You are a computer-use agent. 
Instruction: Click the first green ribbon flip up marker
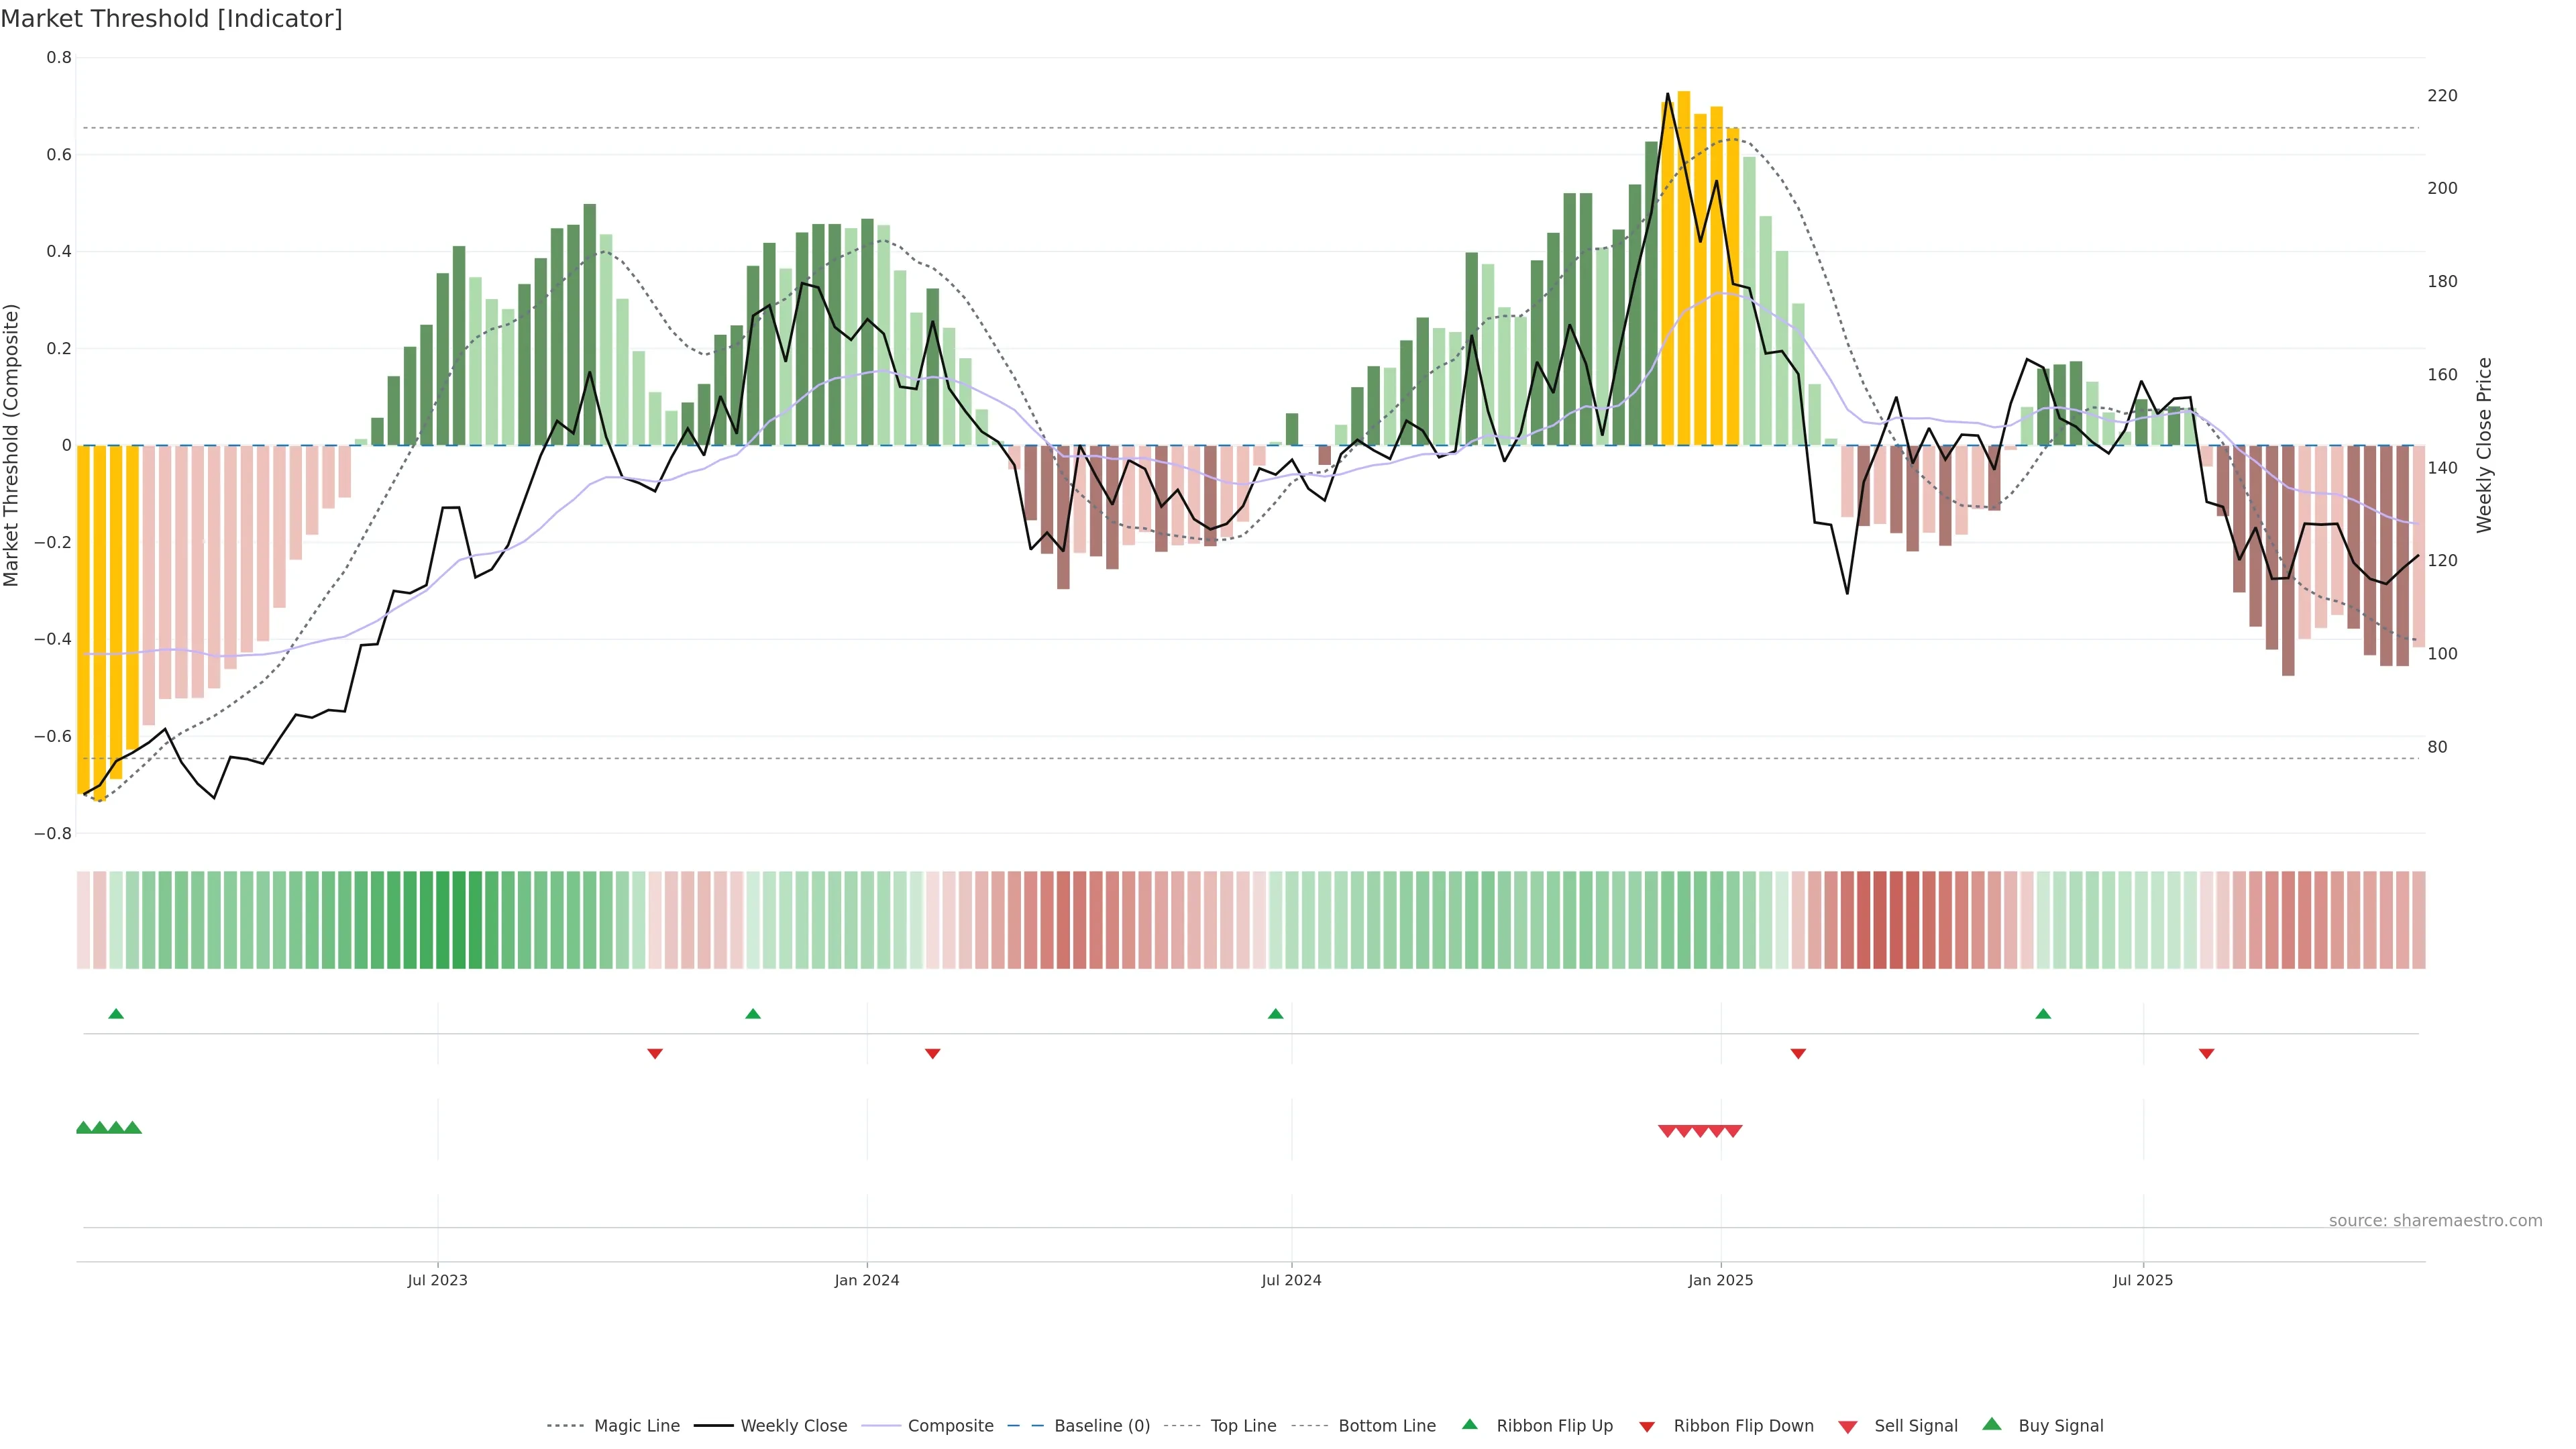pos(116,1014)
